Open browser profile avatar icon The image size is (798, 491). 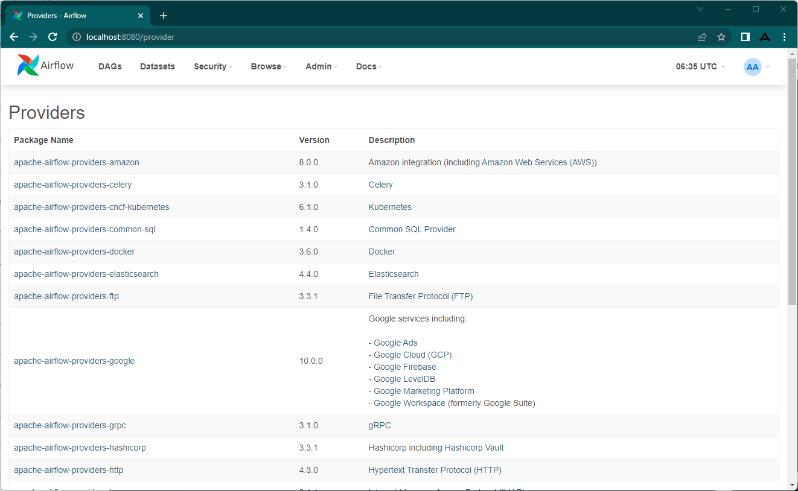[765, 37]
